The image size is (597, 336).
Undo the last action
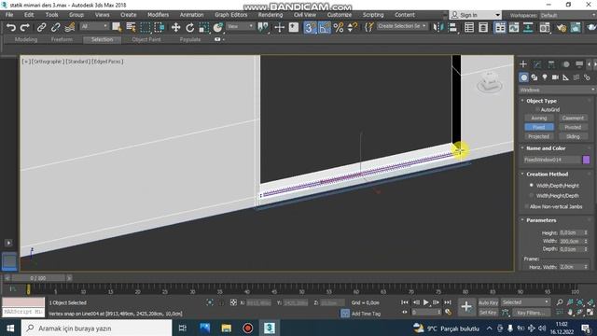[11, 27]
